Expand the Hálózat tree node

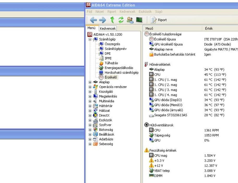tap(90, 111)
